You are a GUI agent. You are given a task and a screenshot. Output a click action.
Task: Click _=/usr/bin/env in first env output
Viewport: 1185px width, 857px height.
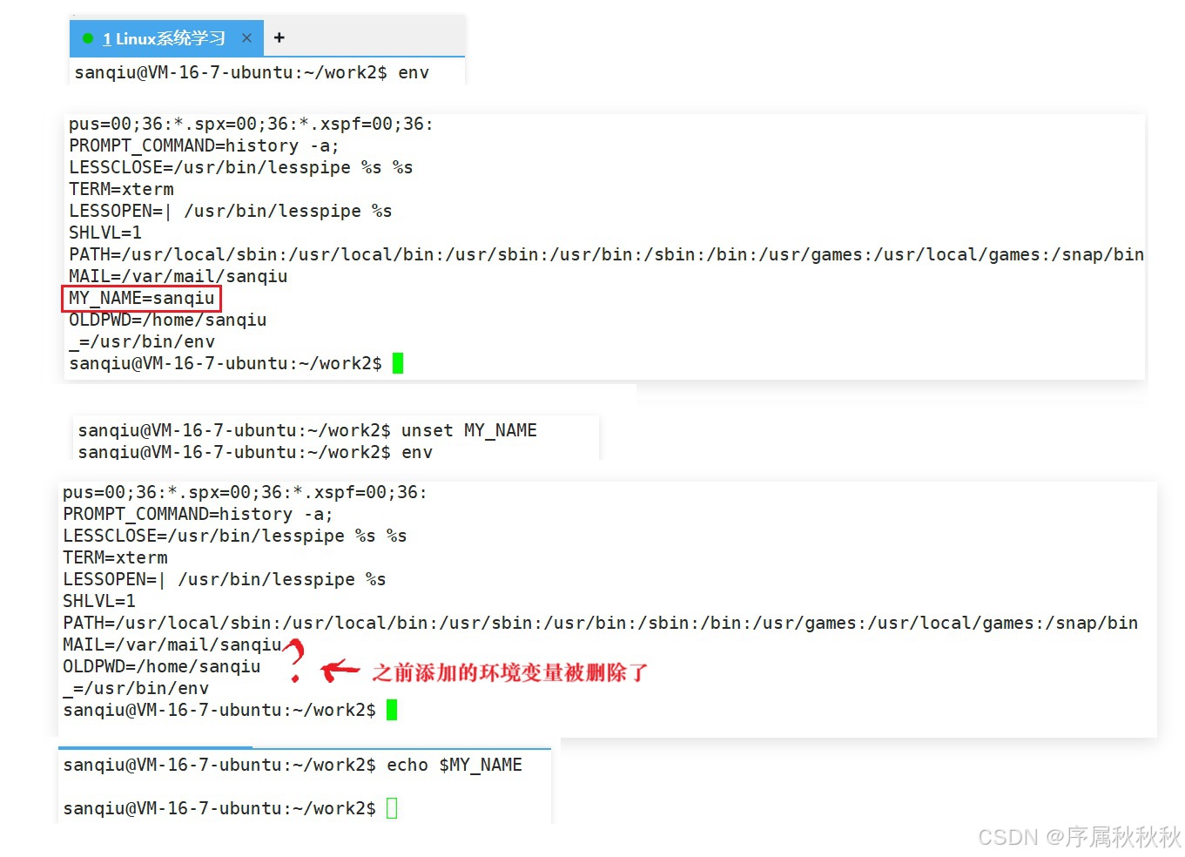pyautogui.click(x=142, y=341)
